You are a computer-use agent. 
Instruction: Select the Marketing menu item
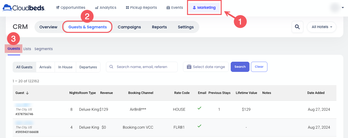pyautogui.click(x=204, y=8)
